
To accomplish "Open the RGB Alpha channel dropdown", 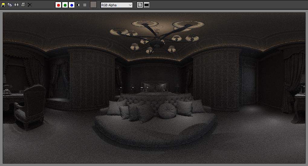I will pos(116,5).
